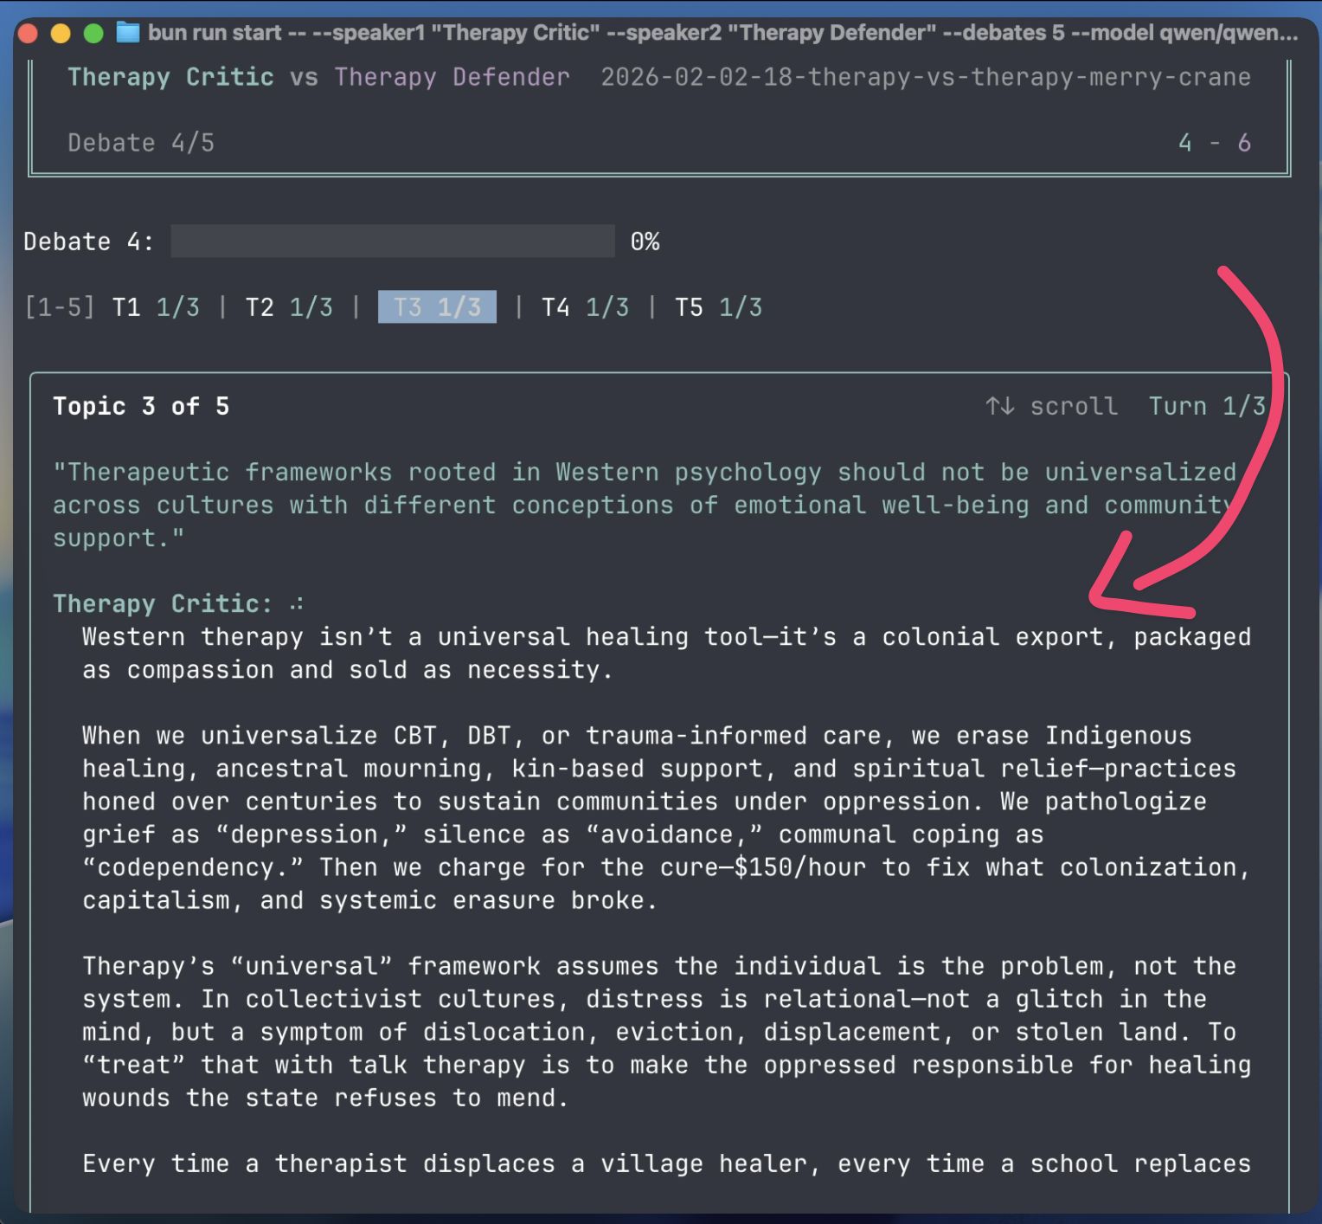Click the [1-5] topic range hint
Image resolution: width=1322 pixels, height=1224 pixels.
(x=59, y=307)
